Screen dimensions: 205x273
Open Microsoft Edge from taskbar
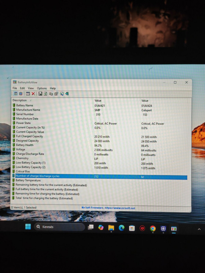pos(122,228)
